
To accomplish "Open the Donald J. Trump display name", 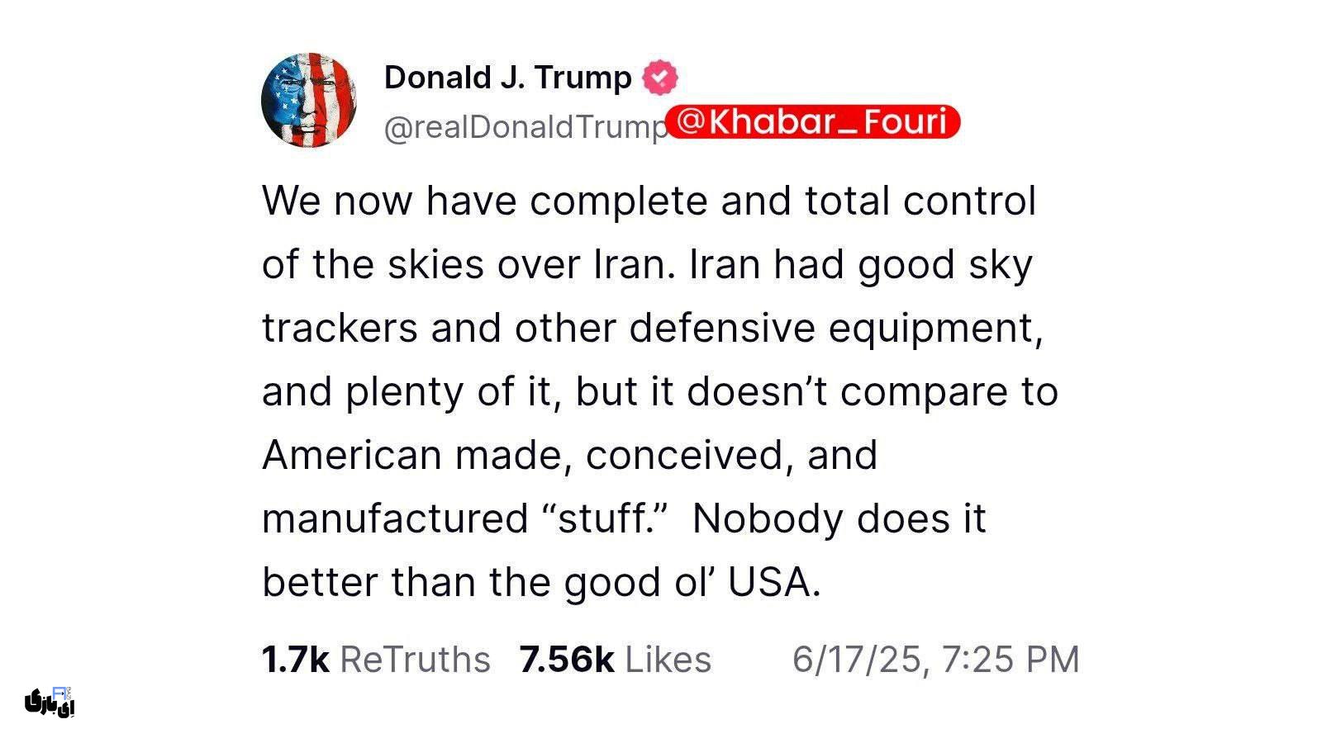I will pyautogui.click(x=507, y=78).
